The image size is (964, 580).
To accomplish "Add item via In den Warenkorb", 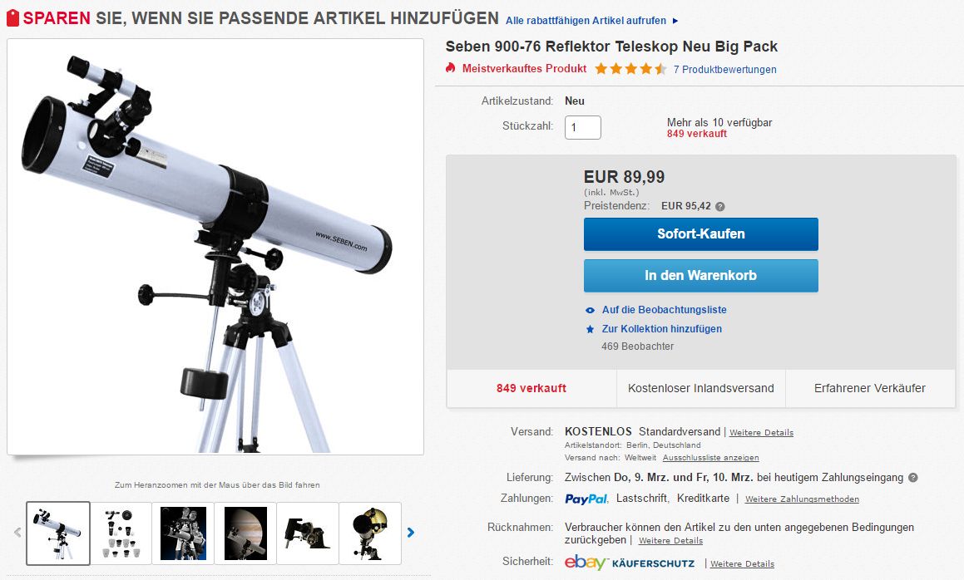I will tap(701, 276).
